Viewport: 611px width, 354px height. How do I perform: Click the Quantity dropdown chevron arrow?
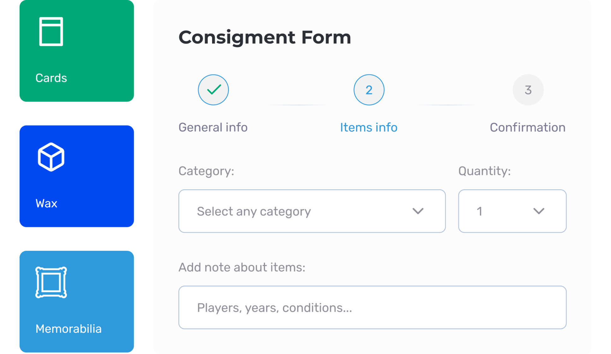[x=539, y=211]
